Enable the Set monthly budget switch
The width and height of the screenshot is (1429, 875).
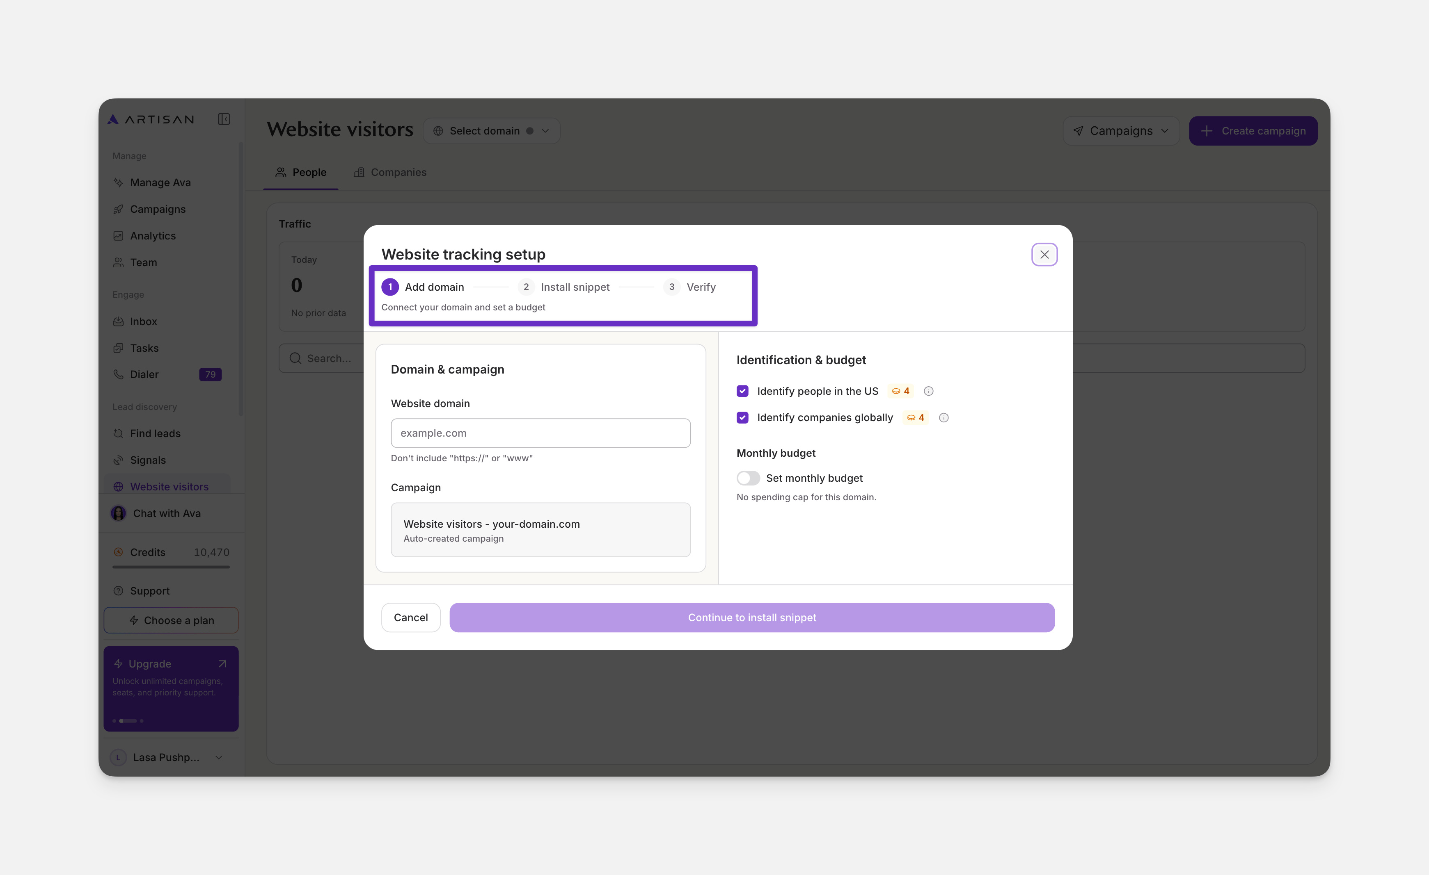(748, 478)
